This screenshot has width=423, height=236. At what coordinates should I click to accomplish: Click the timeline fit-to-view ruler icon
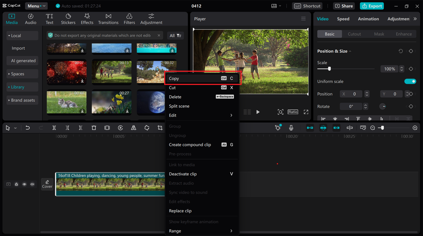pyautogui.click(x=363, y=128)
